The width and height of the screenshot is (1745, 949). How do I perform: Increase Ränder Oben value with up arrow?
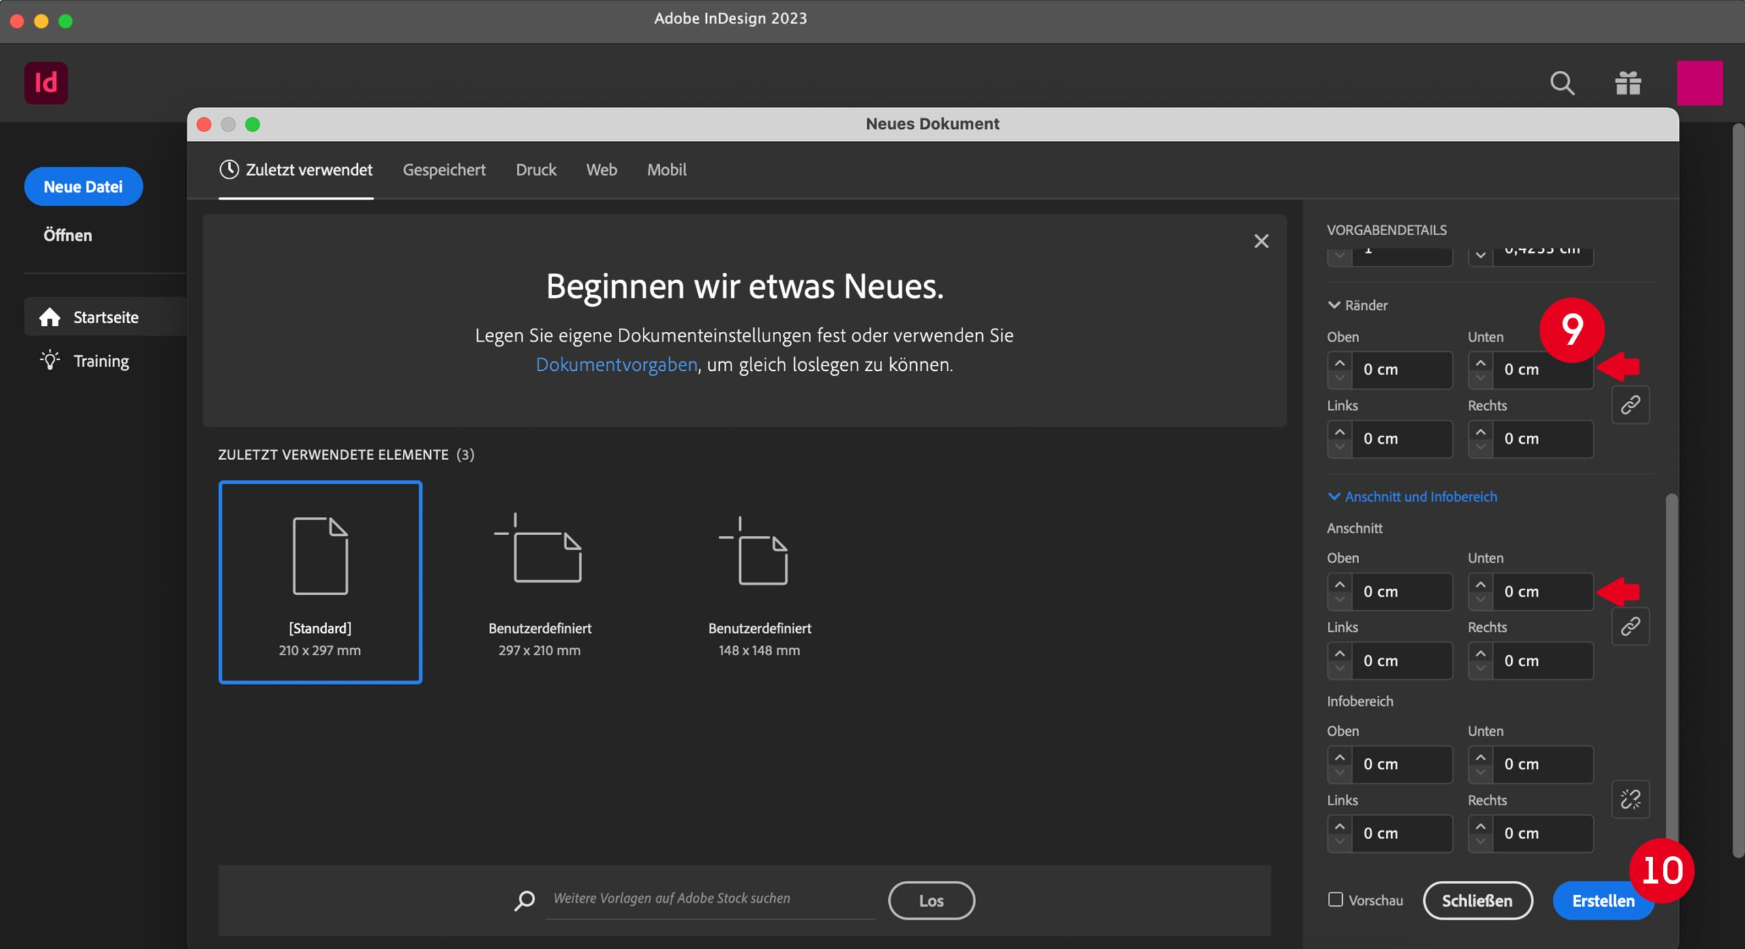tap(1339, 363)
